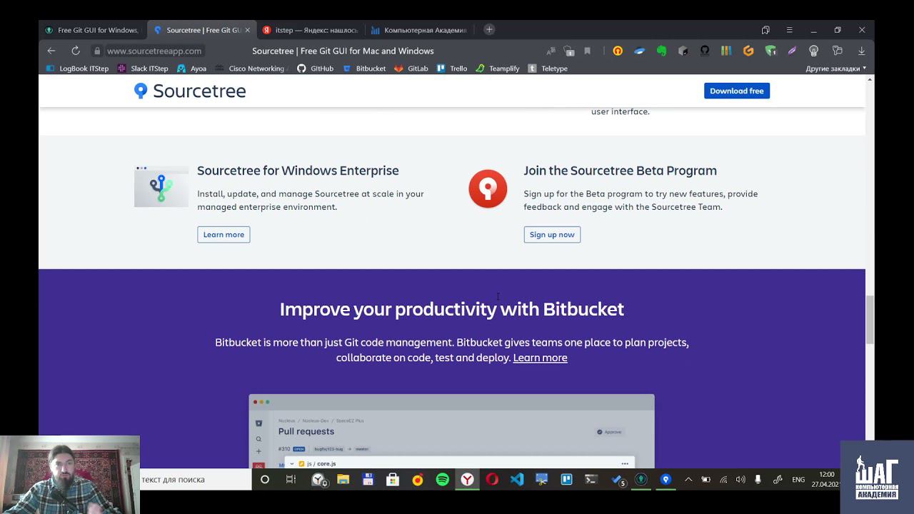
Task: Open the browser hamburger menu
Action: [789, 30]
